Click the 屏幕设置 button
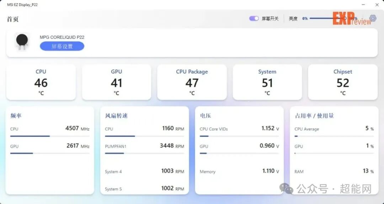Screen dimensions: 384x204 62,46
